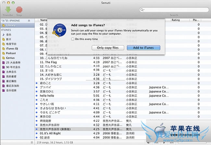Click the green Transfer arrow icon
211x145 pixels.
coord(8,9)
